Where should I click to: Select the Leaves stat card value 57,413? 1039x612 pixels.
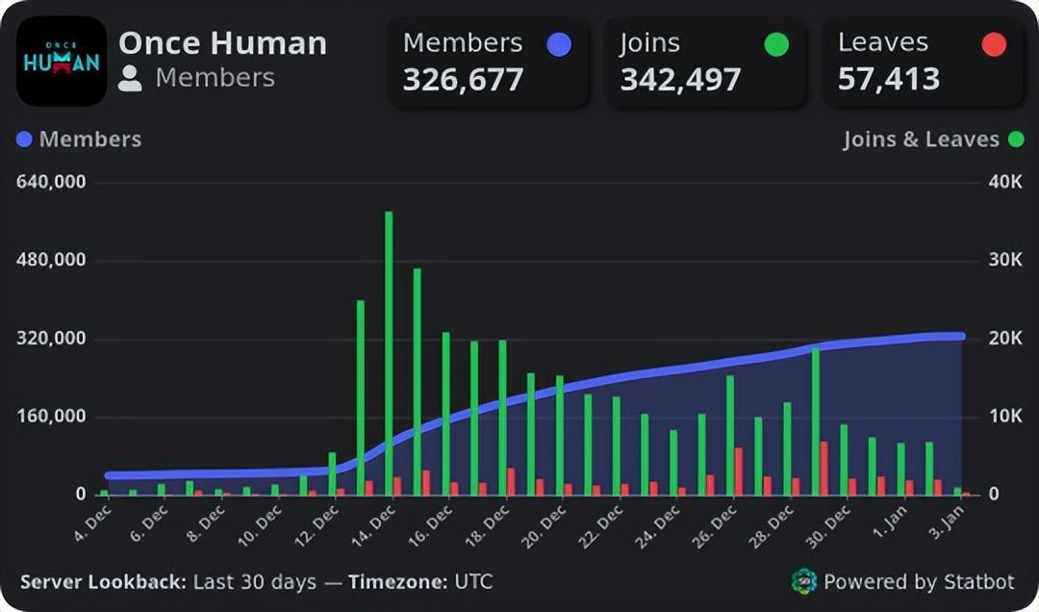pyautogui.click(x=888, y=79)
